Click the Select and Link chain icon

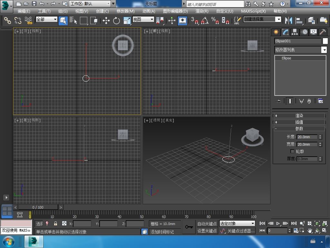click(7, 21)
